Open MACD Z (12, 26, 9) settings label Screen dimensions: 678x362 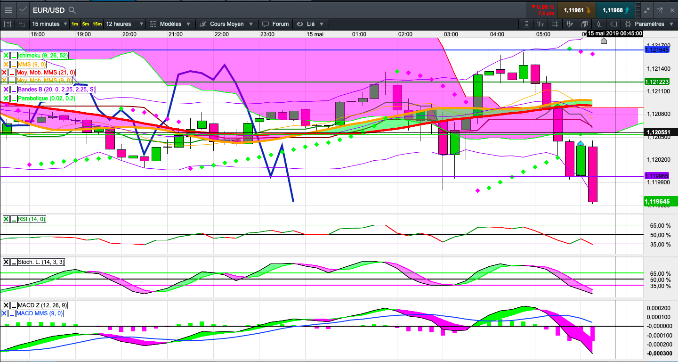click(x=43, y=305)
